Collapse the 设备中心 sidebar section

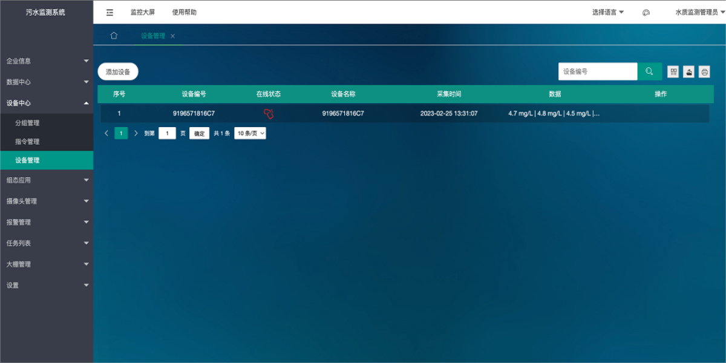(47, 103)
